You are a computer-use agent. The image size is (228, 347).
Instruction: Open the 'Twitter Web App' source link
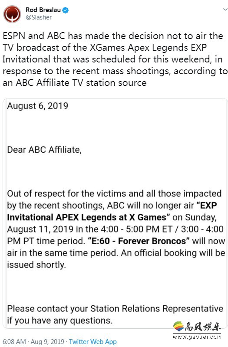[93, 342]
